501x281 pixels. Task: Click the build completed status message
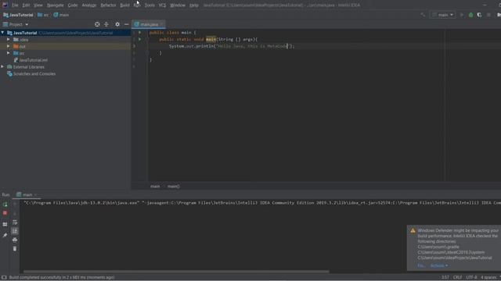[x=62, y=278]
